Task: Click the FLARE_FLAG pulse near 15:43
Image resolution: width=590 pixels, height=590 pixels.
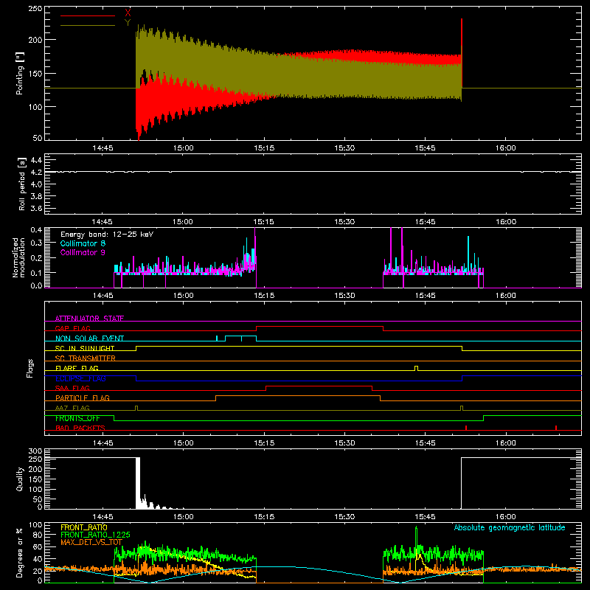Action: [416, 368]
